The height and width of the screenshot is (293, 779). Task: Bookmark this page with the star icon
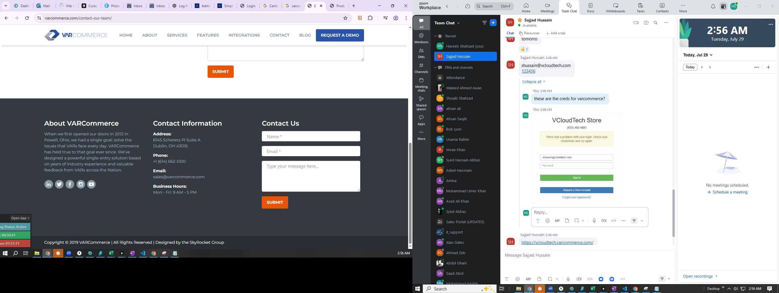(345, 18)
